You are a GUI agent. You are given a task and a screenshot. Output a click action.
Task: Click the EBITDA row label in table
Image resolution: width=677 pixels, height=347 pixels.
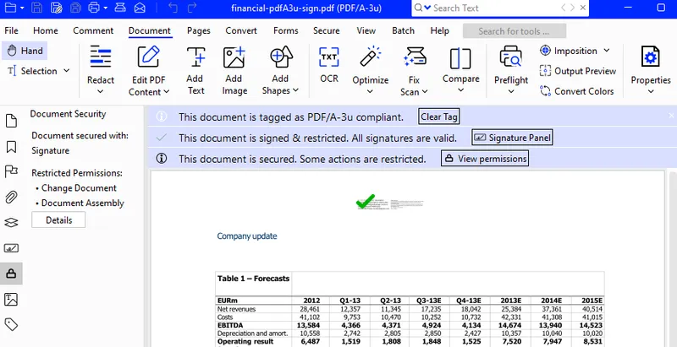[230, 325]
